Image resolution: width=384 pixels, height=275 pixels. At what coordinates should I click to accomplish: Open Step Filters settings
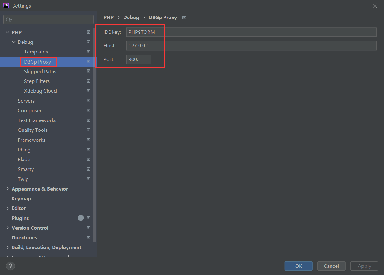pos(37,81)
